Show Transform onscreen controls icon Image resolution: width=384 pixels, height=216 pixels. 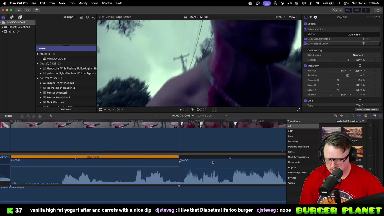360,66
